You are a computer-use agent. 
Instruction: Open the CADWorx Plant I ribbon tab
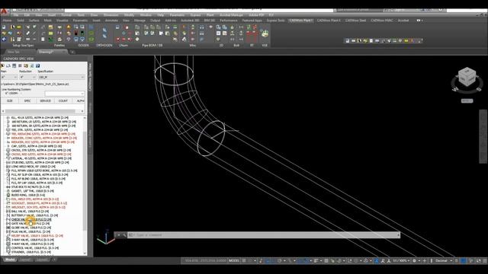coord(300,21)
